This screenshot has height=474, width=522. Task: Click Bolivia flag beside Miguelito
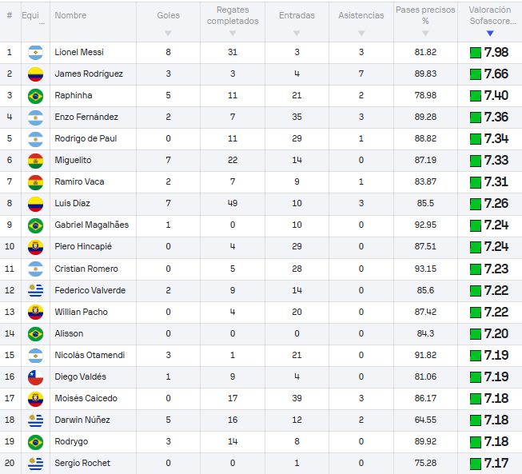pos(35,161)
